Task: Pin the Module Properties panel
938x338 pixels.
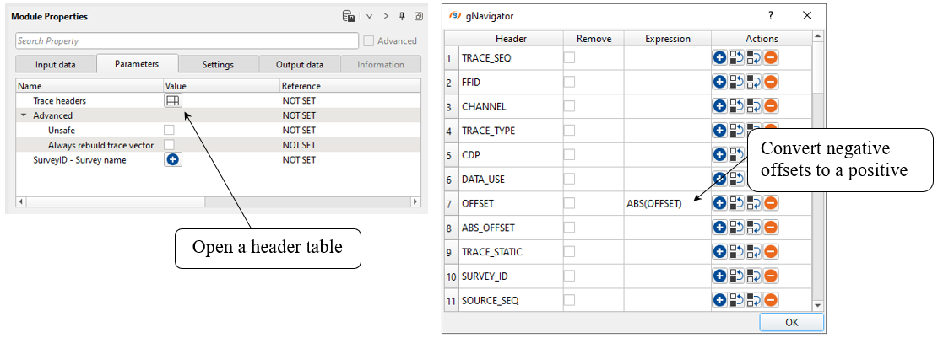Action: [x=402, y=16]
